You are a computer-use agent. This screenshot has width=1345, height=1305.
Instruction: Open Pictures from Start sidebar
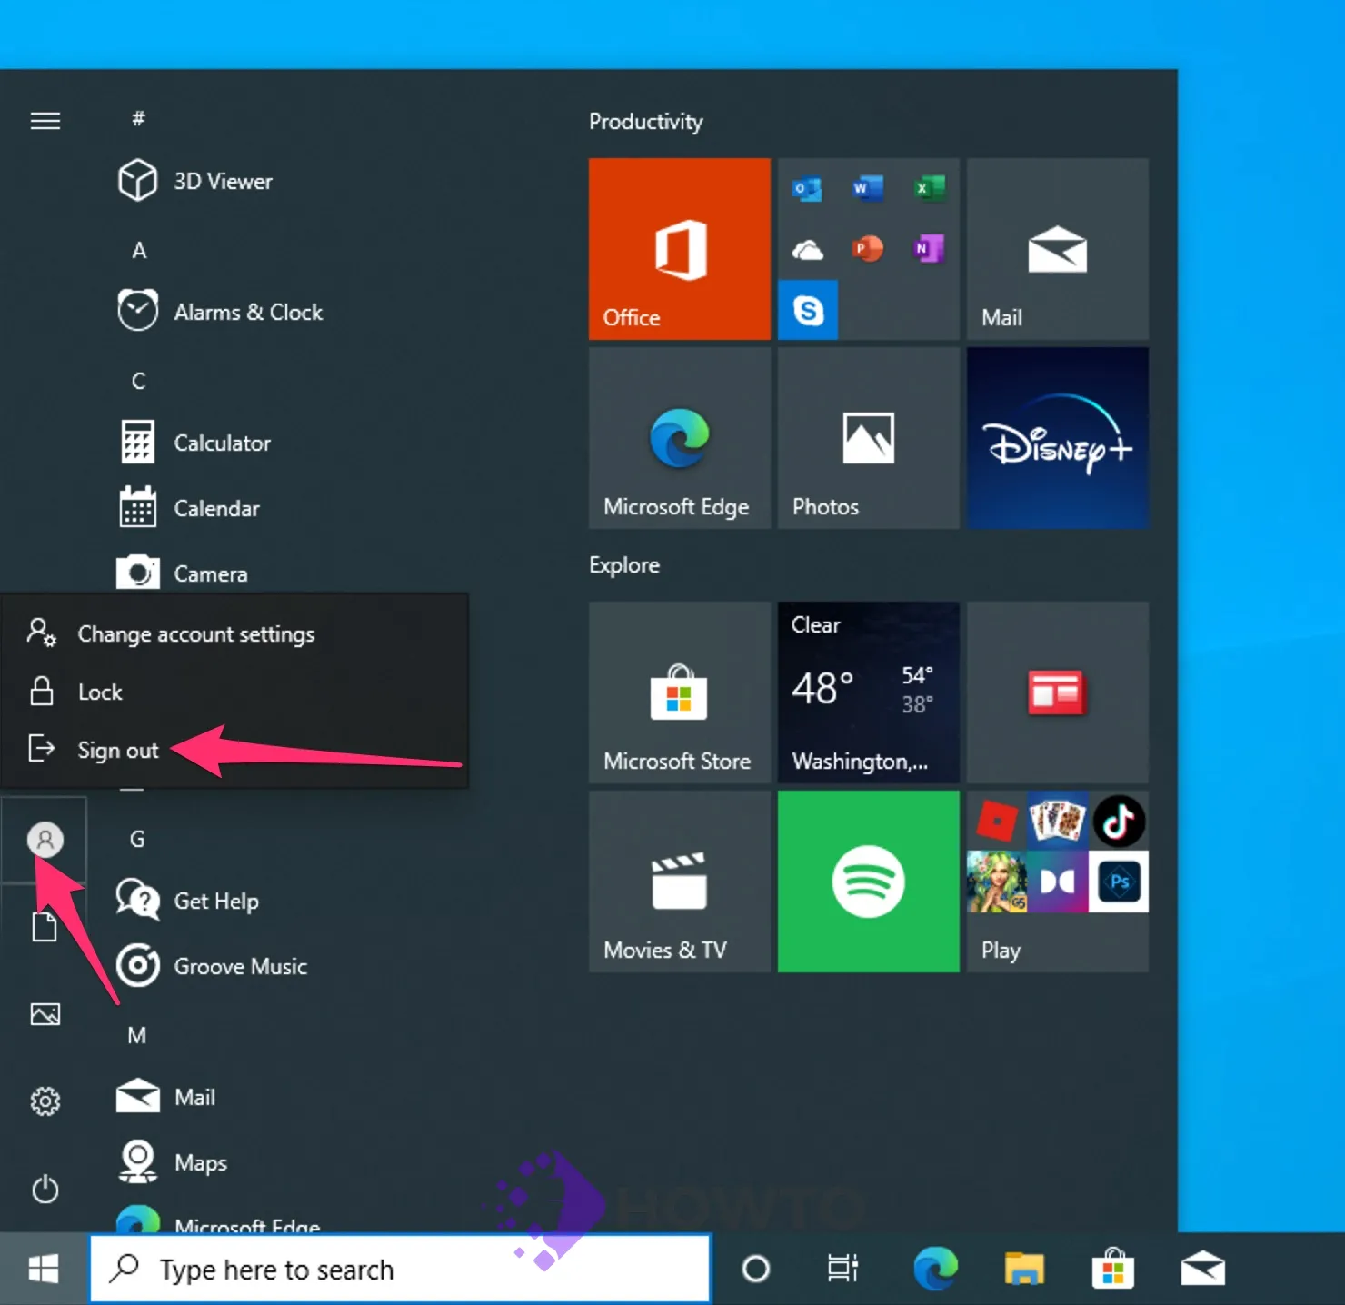pyautogui.click(x=45, y=1014)
